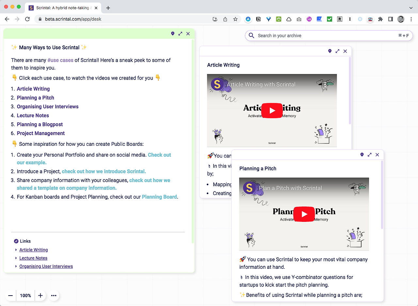Open the Notion extension icon
The image size is (418, 306).
coord(258,19)
